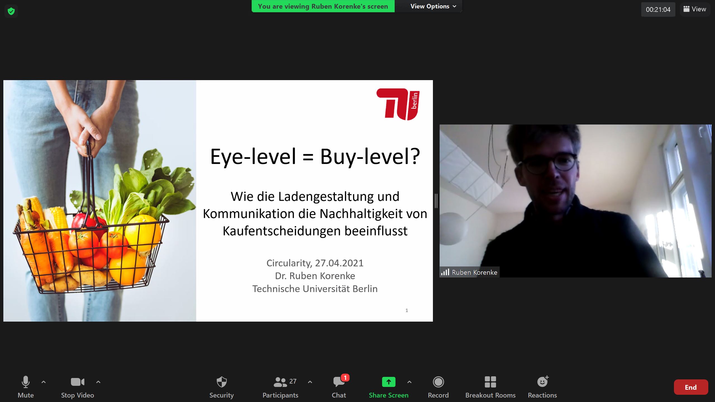Open the Participants panel
Screen dimensions: 715x402
coord(280,387)
